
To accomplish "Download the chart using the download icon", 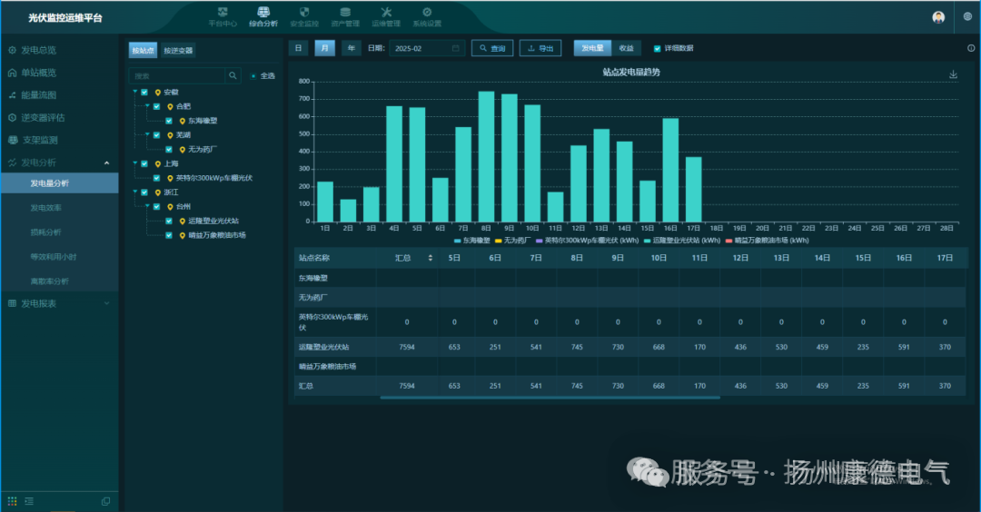I will tap(953, 75).
